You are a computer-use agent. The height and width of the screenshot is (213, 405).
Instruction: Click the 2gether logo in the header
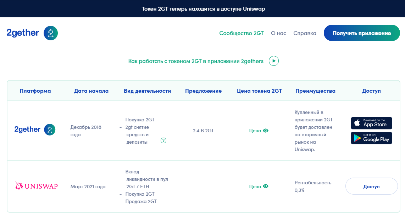coord(32,33)
